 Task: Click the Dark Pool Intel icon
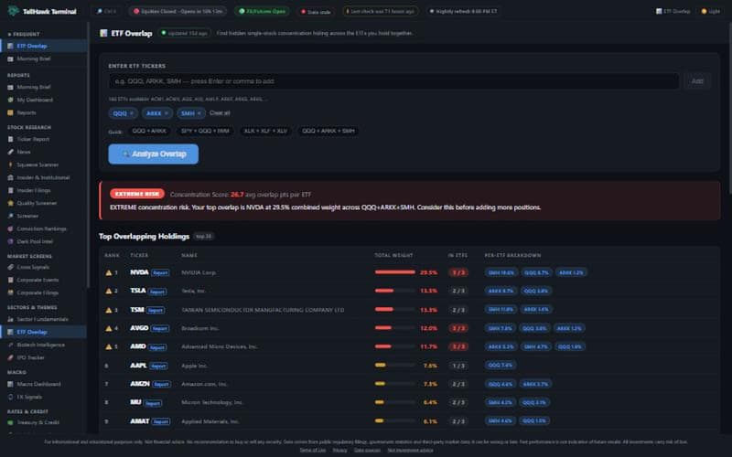tap(10, 241)
